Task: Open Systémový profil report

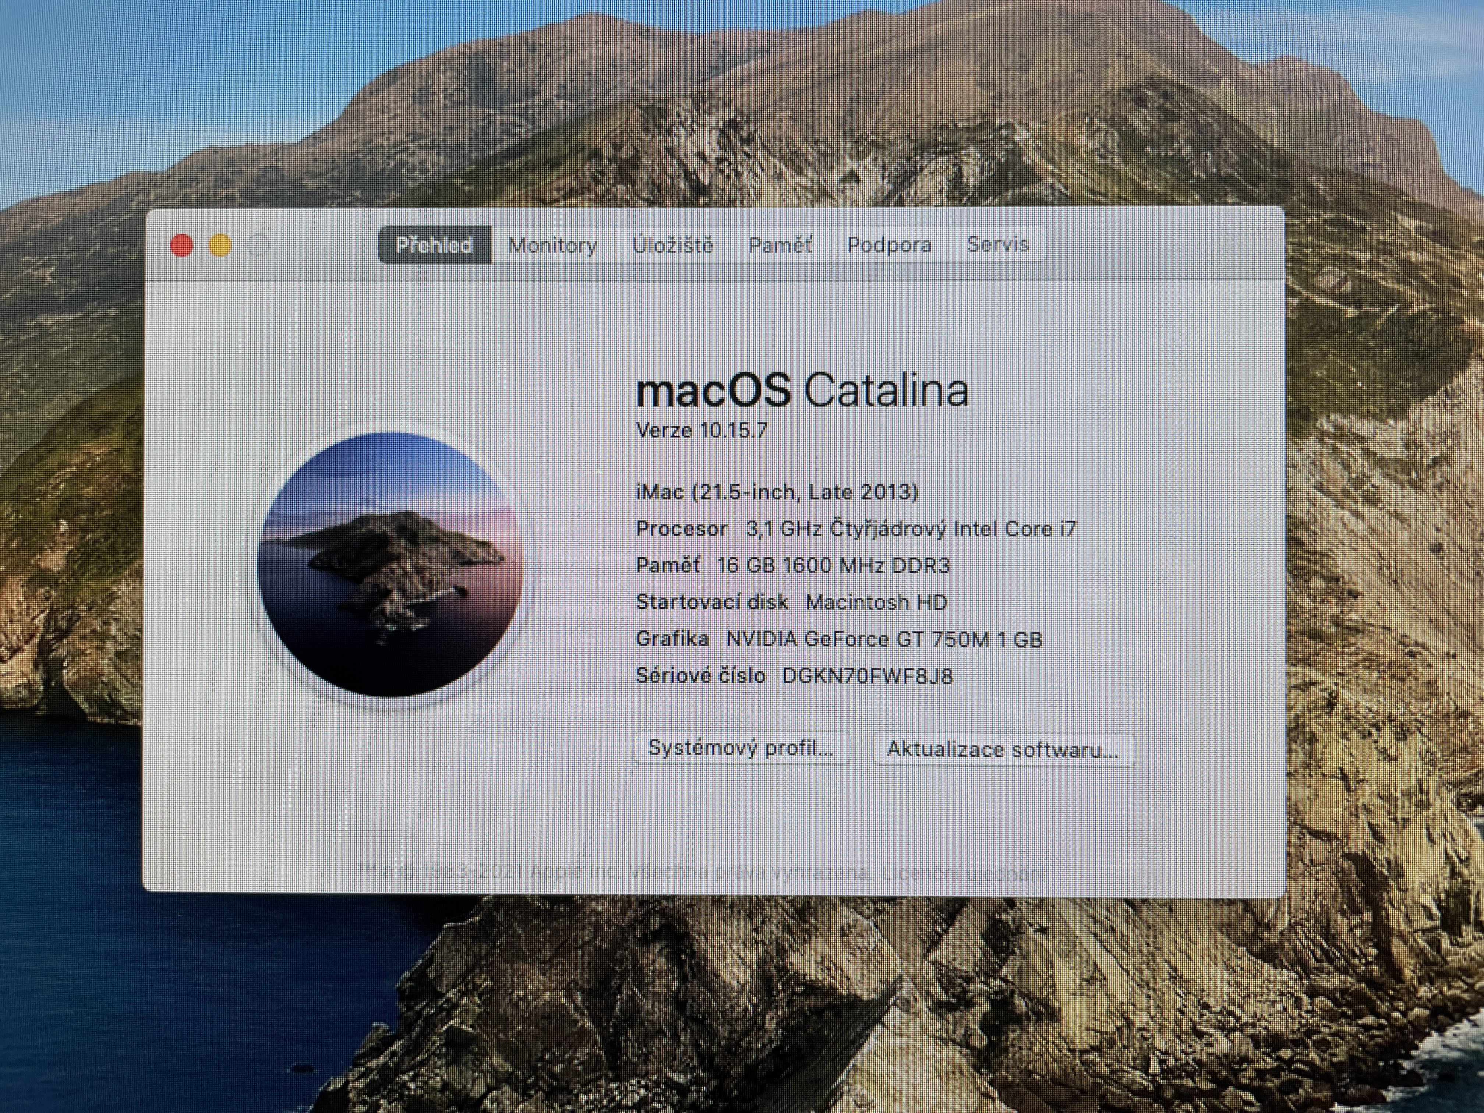Action: (741, 748)
